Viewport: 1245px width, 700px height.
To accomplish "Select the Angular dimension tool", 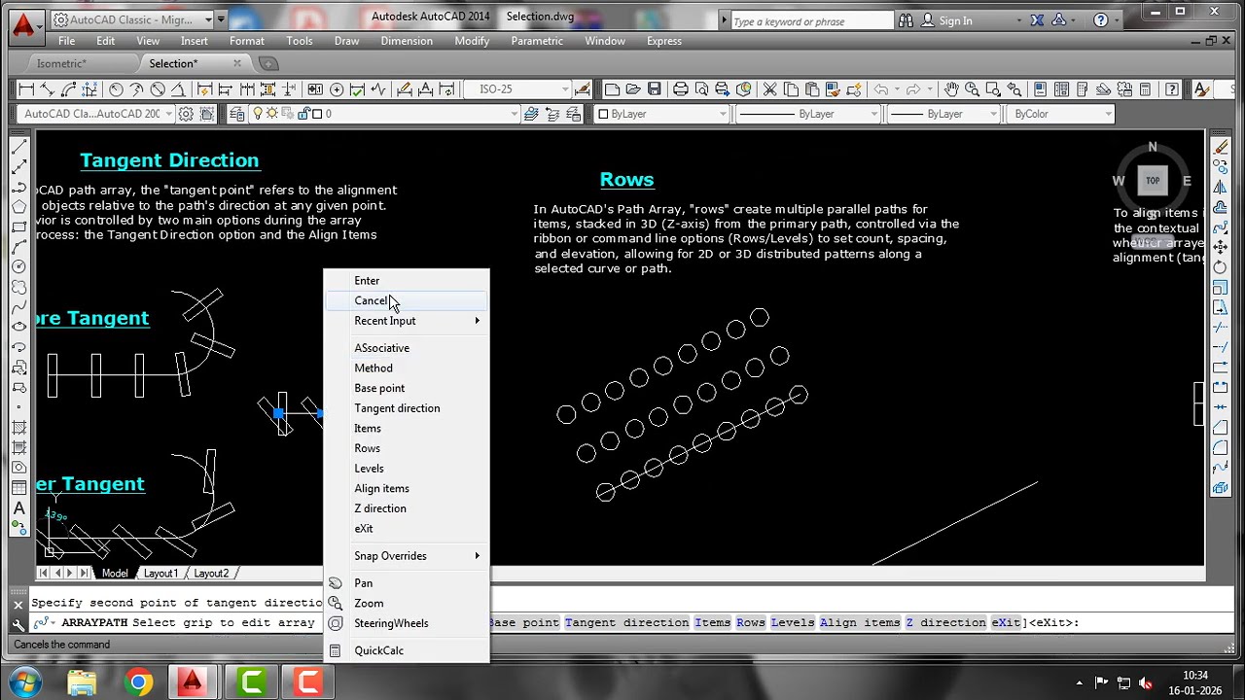I will (178, 89).
